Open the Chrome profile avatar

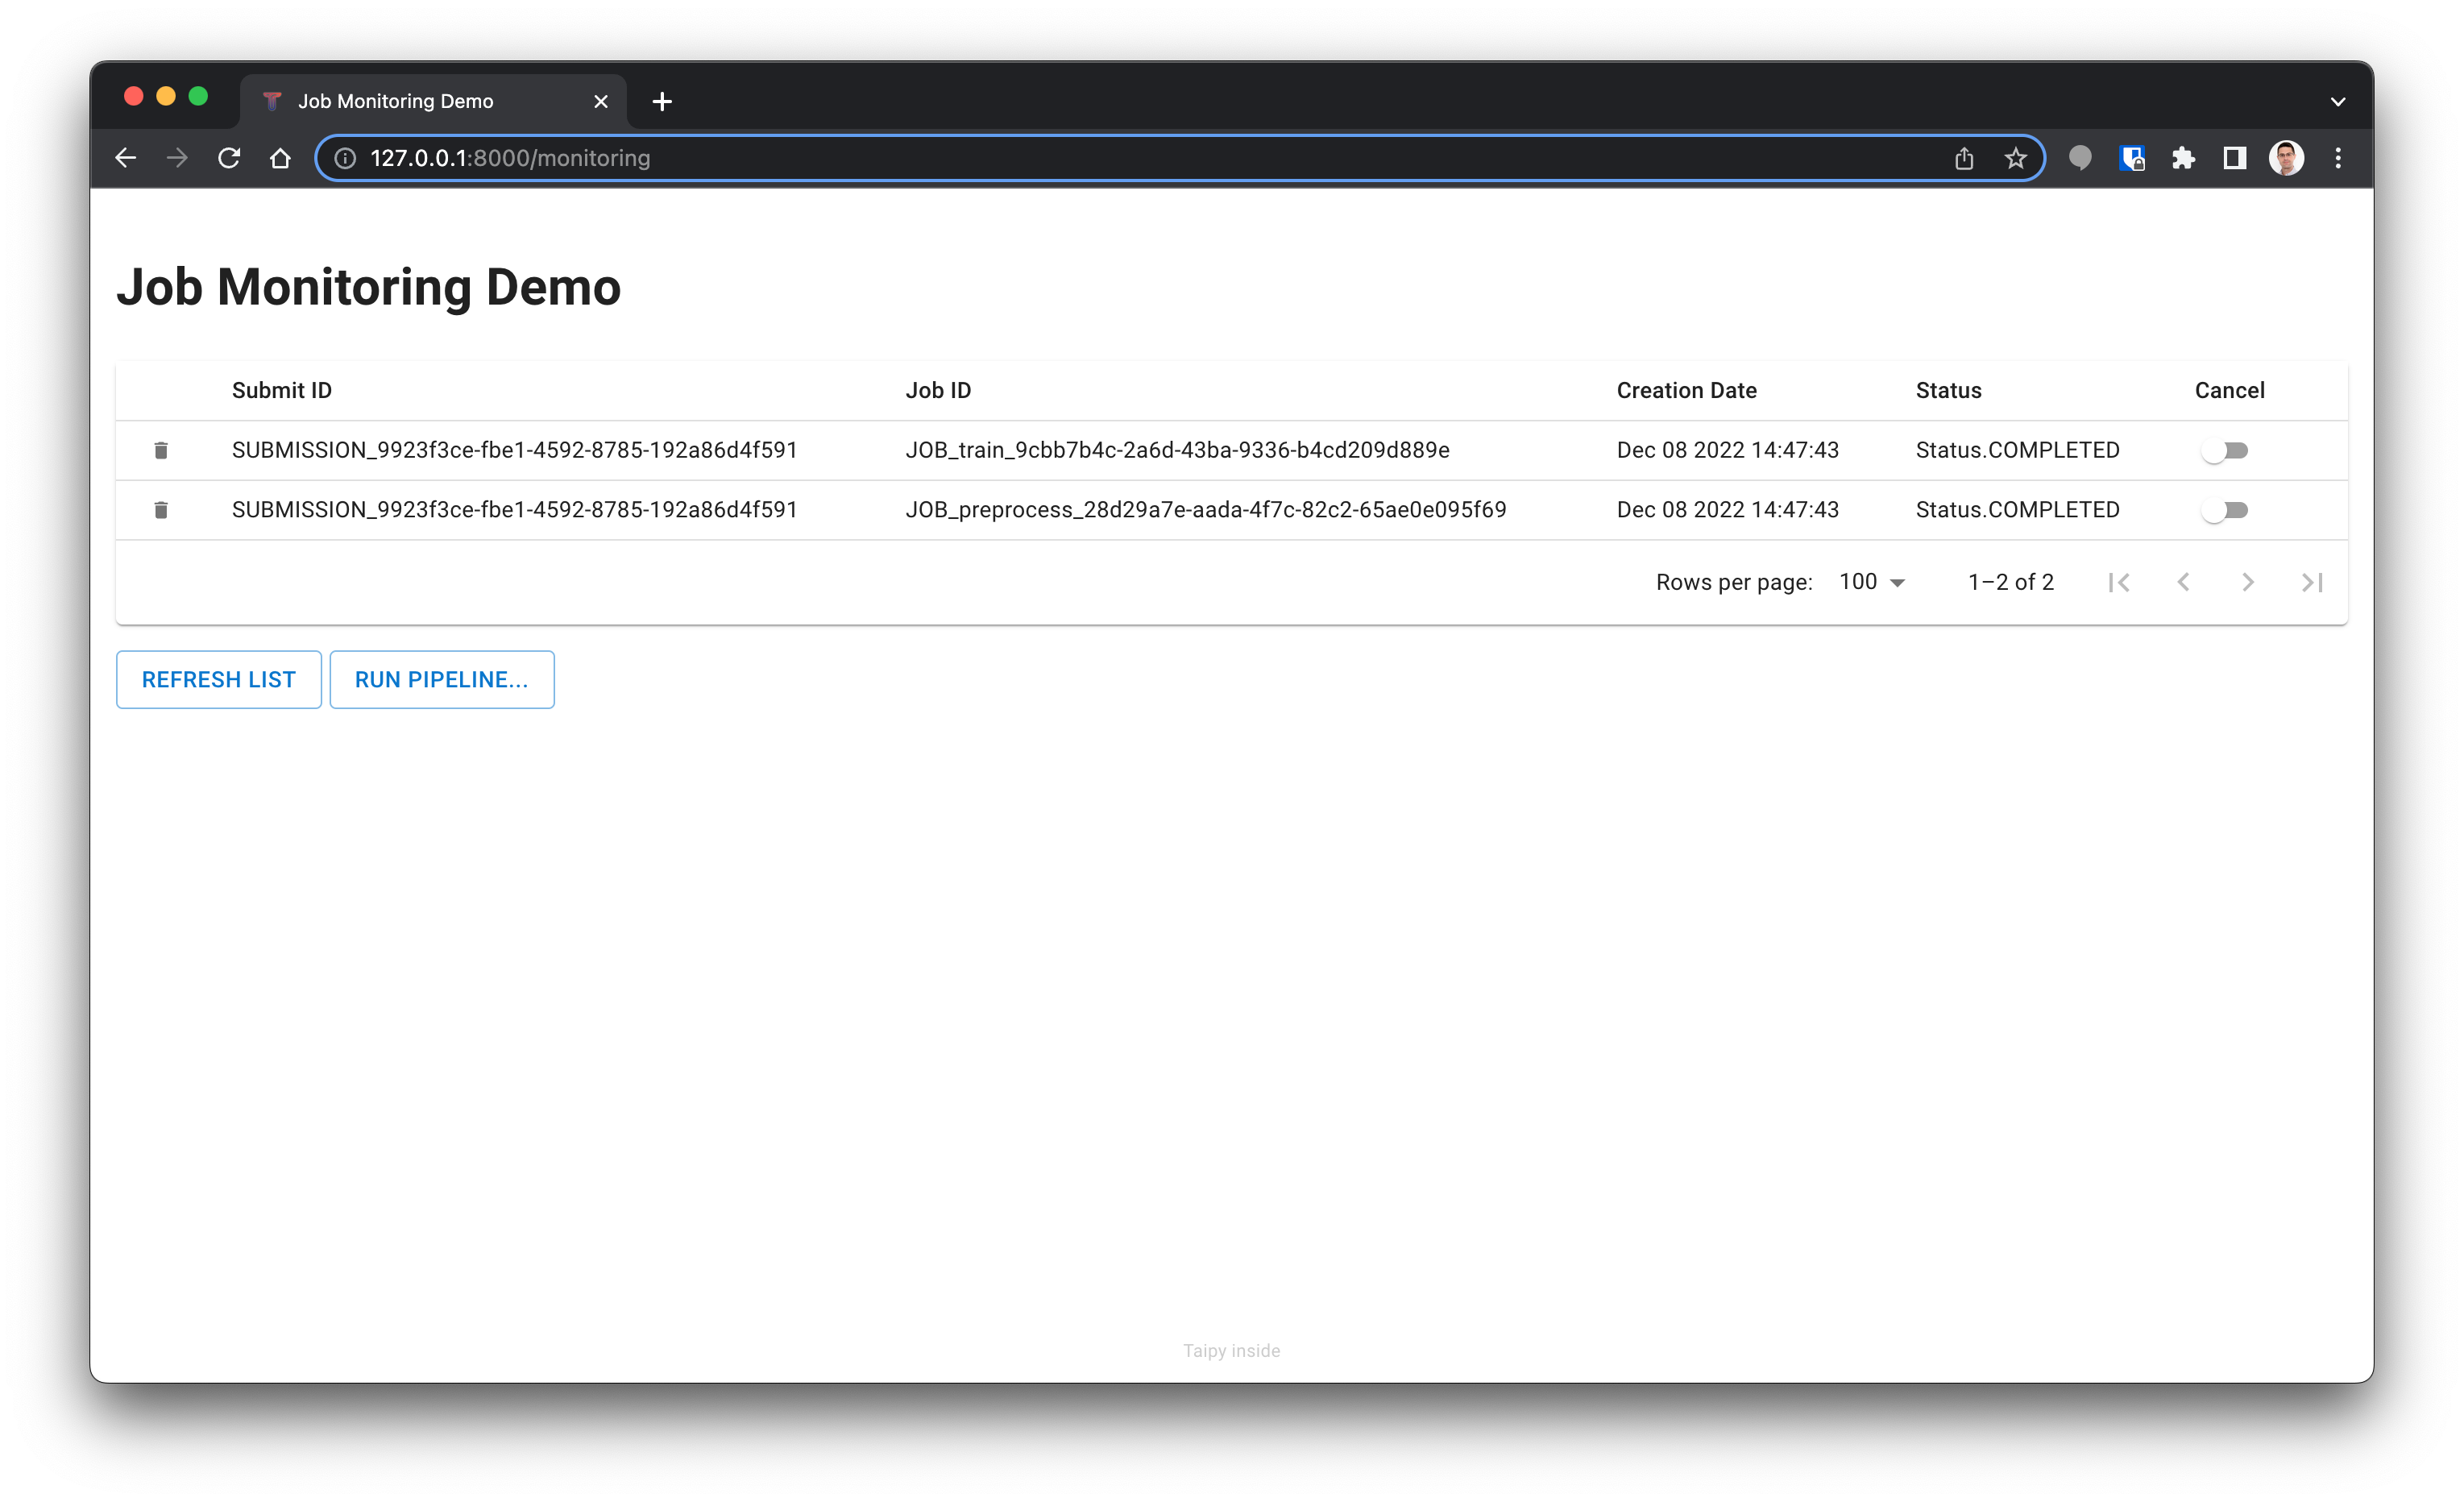point(2286,158)
